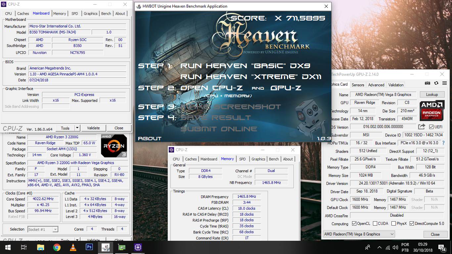Open the Windows Start menu
Image resolution: width=452 pixels, height=254 pixels.
[7, 247]
